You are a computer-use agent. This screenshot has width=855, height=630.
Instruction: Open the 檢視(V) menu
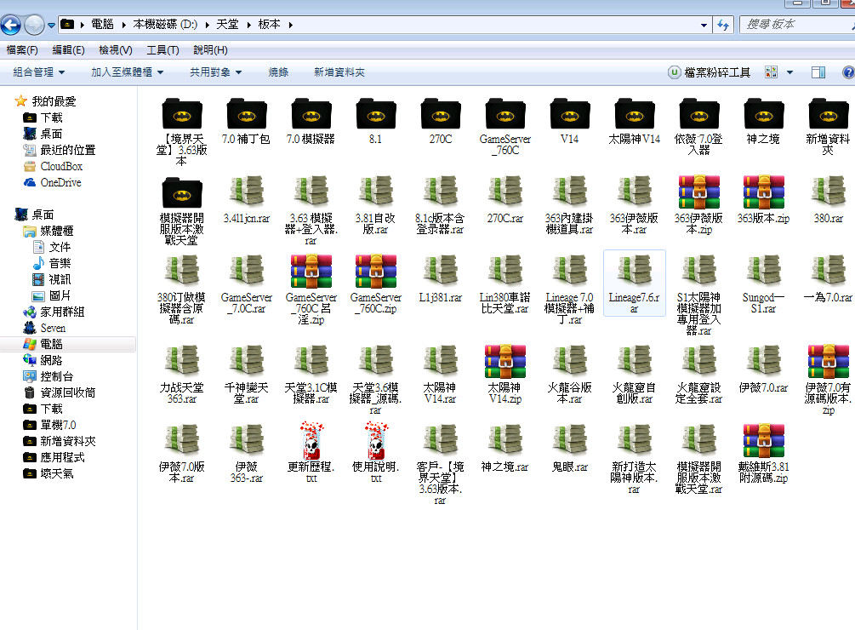(116, 50)
